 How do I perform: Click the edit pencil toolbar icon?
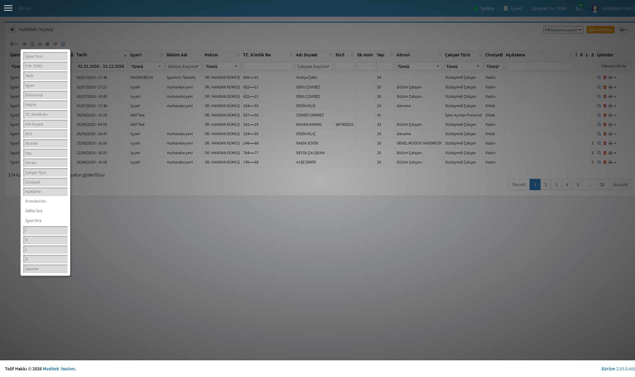pyautogui.click(x=55, y=44)
